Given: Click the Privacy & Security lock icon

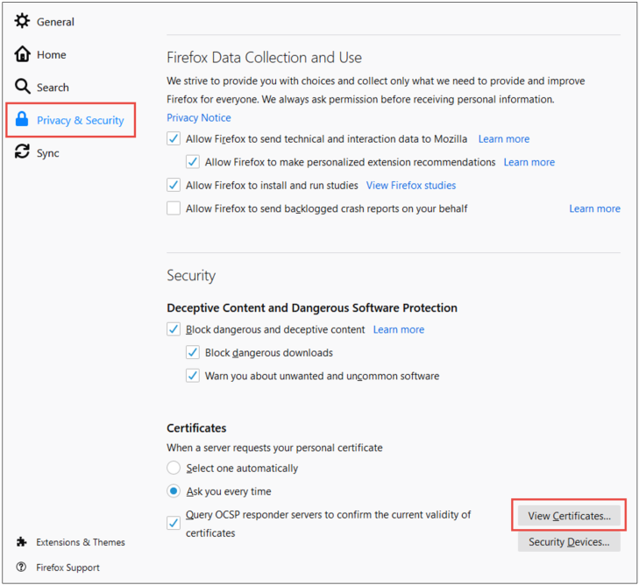Looking at the screenshot, I should 22,120.
